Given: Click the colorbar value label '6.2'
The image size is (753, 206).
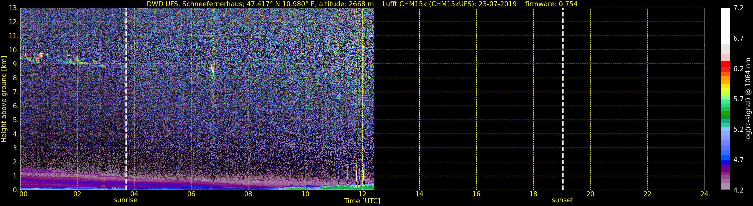Looking at the screenshot, I should coord(739,69).
